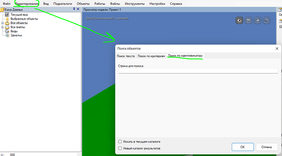Select Все файлы in the tree
Screen dimensions: 282x156
tap(18, 27)
